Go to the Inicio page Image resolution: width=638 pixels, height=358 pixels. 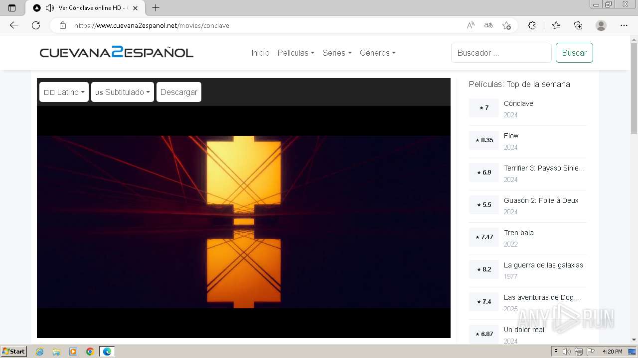[x=260, y=53]
